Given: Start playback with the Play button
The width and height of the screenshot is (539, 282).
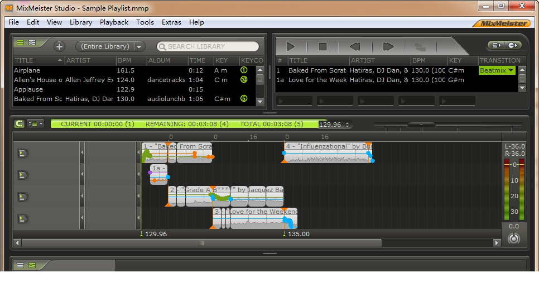Looking at the screenshot, I should [291, 46].
